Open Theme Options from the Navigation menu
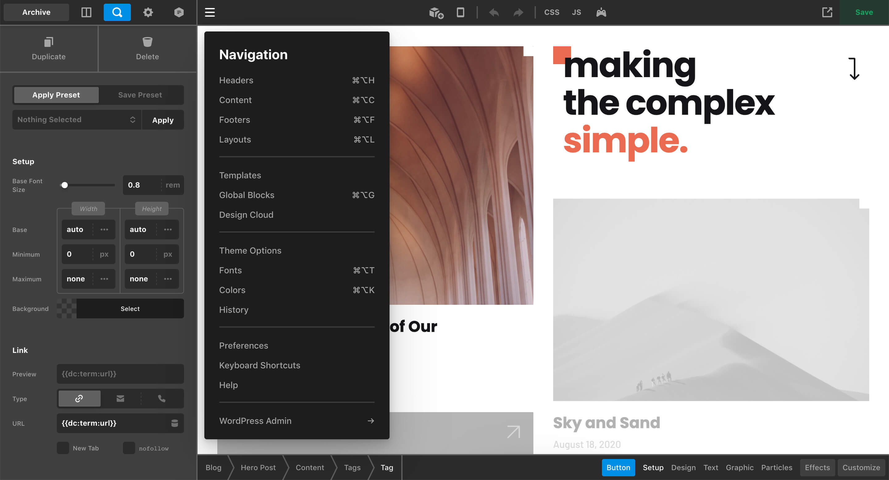The height and width of the screenshot is (480, 889). point(250,250)
